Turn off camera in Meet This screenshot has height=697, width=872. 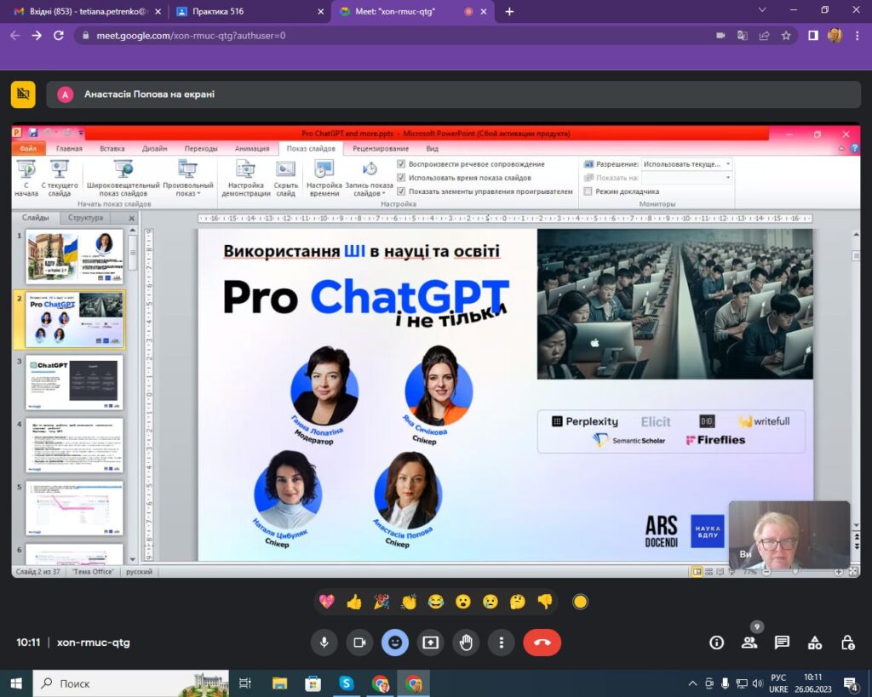pos(359,643)
